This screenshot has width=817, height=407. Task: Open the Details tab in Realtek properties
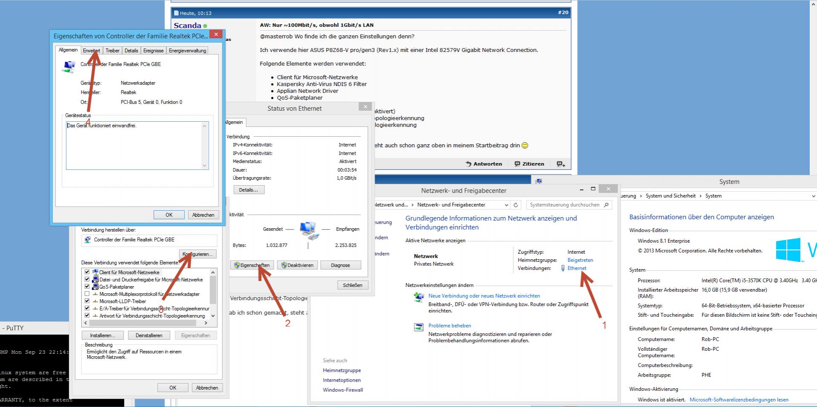tap(131, 51)
